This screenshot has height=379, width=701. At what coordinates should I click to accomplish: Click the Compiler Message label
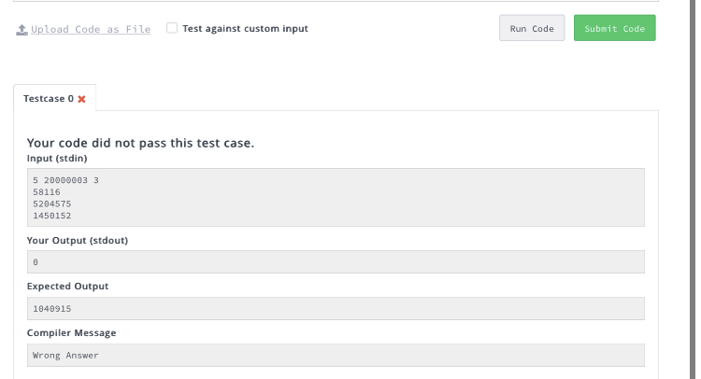coord(71,332)
